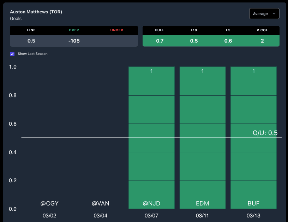This screenshot has width=288, height=222.
Task: Uncheck Show Last Season checkbox
Action: click(x=12, y=54)
